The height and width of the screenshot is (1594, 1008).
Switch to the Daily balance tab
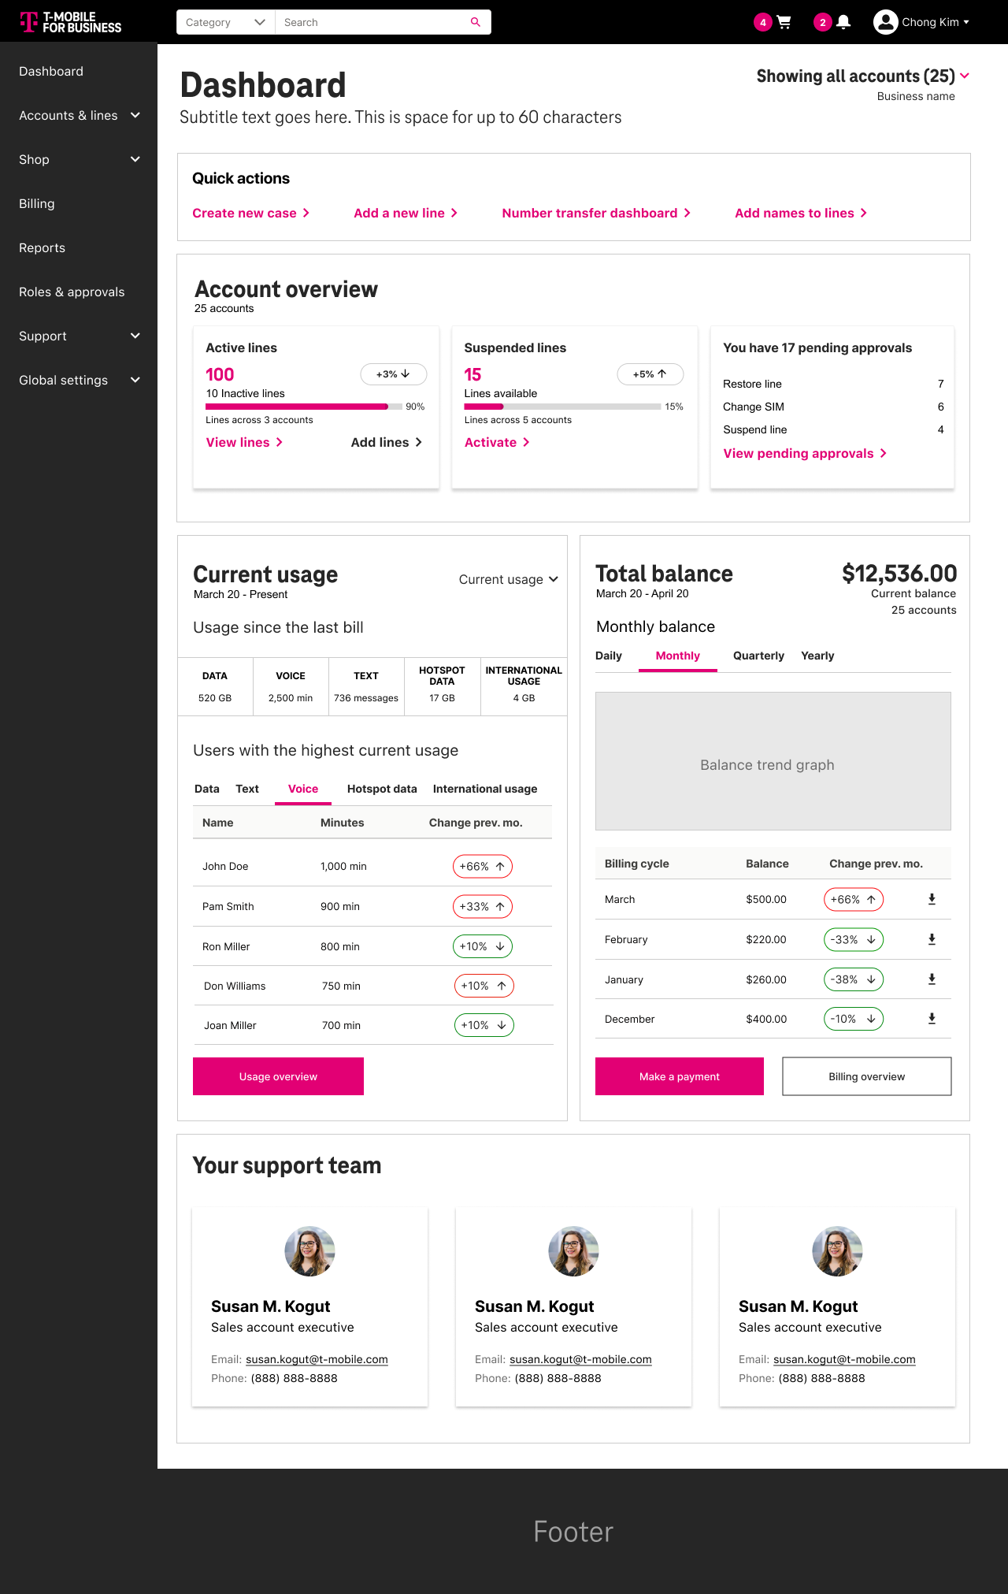pyautogui.click(x=609, y=656)
